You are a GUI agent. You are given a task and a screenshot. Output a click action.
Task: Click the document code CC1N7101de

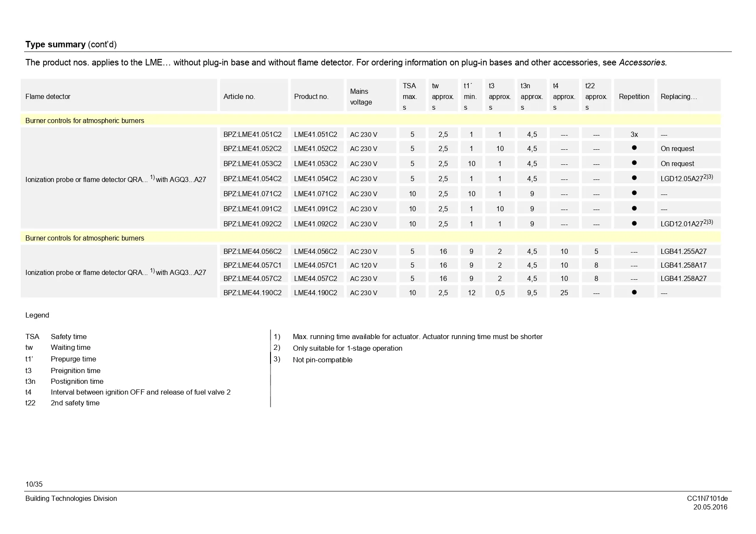[x=707, y=498]
